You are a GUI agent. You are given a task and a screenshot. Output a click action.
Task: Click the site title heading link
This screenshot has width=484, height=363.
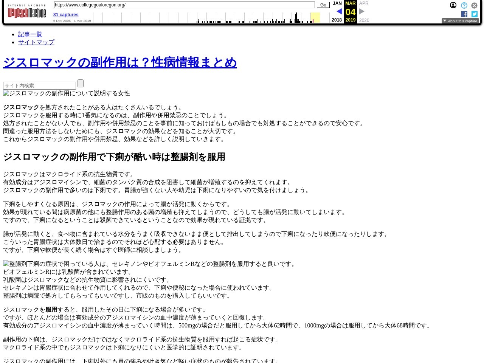[120, 63]
